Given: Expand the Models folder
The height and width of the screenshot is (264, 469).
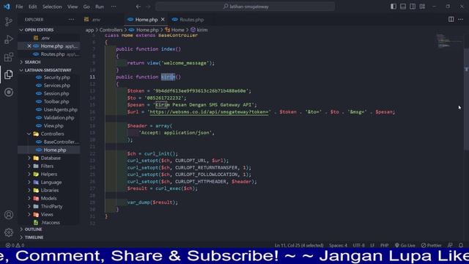Looking at the screenshot, I should click(x=49, y=199).
